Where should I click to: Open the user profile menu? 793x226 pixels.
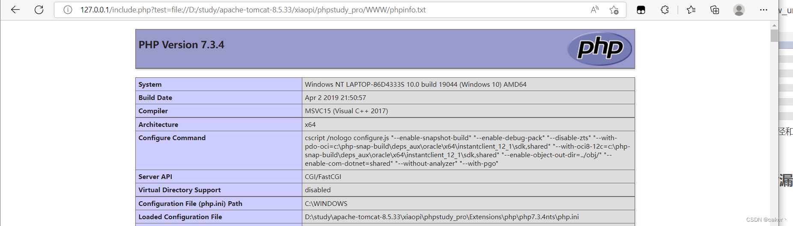[739, 10]
